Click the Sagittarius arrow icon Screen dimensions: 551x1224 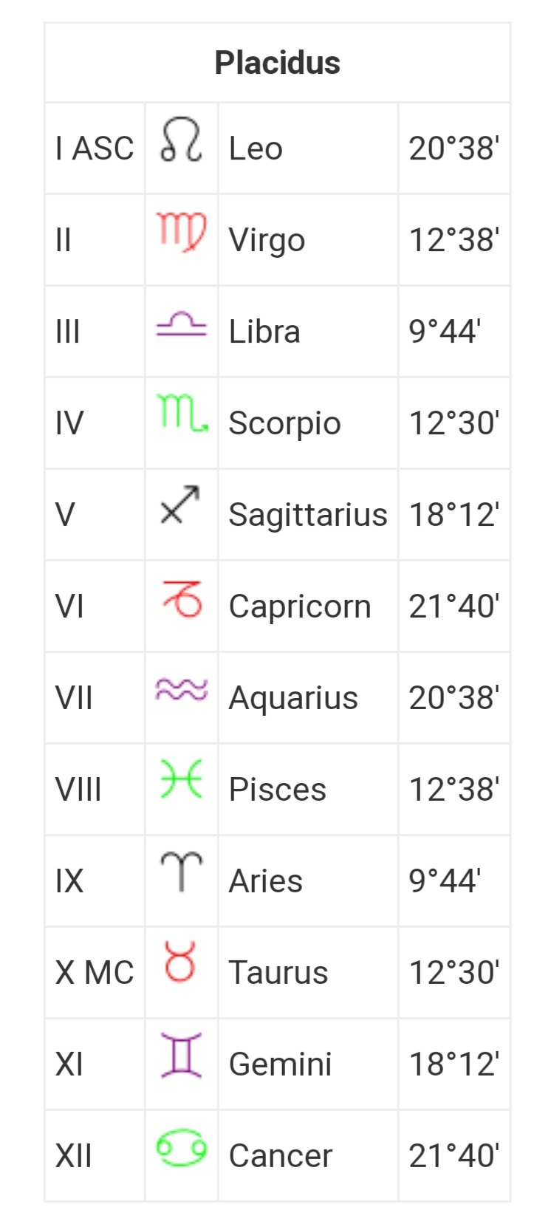[x=181, y=505]
